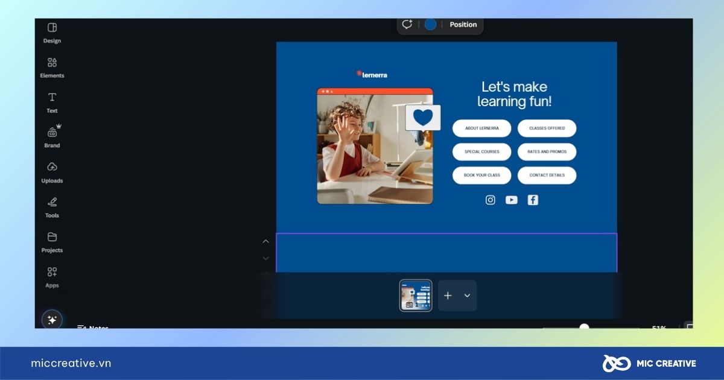Open the Elements panel
The width and height of the screenshot is (724, 380).
point(52,68)
